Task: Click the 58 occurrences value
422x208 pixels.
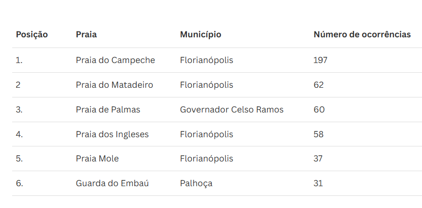Action: point(319,134)
